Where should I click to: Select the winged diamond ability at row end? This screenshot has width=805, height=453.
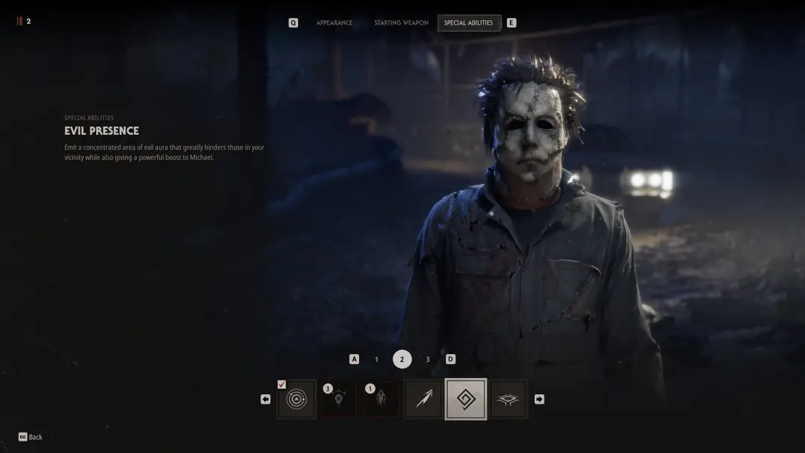(508, 399)
